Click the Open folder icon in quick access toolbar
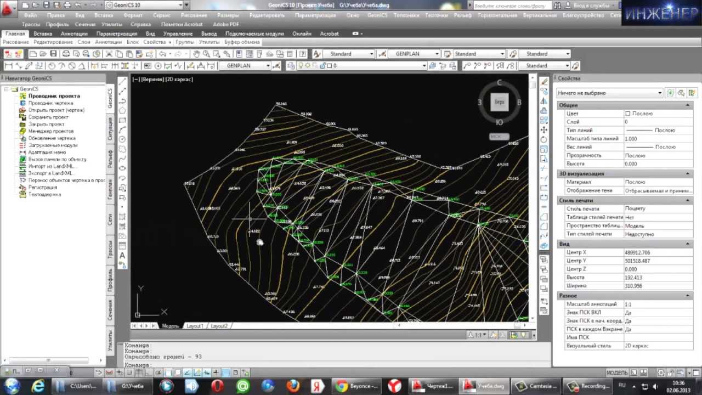The width and height of the screenshot is (702, 395). pos(37,5)
